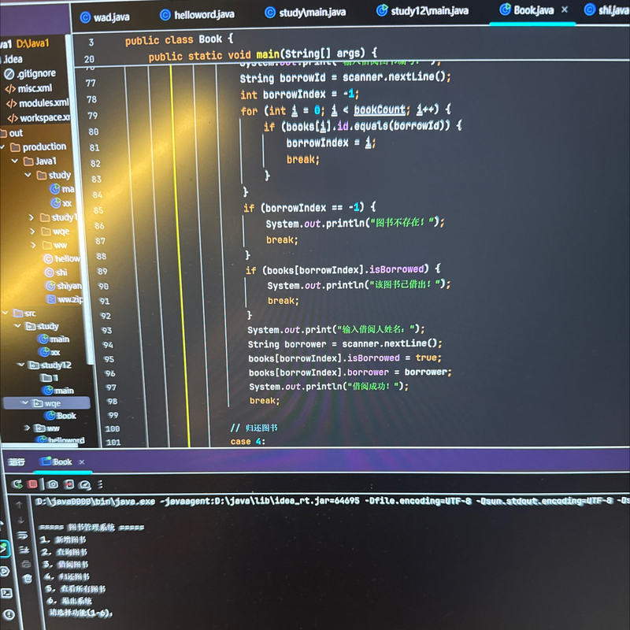Screen dimensions: 630x630
Task: Click the up-arrow stack trace icon
Action: click(x=19, y=505)
